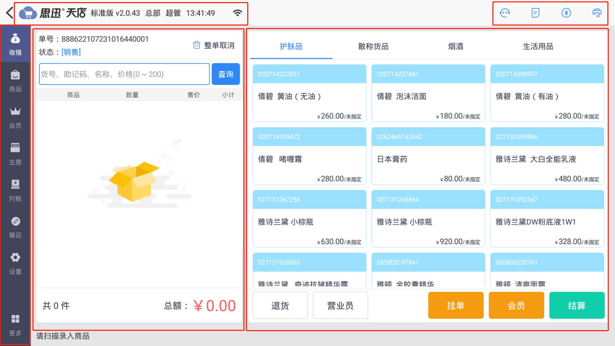615x346 pixels.
Task: Click the 超管 user label in header
Action: point(173,13)
